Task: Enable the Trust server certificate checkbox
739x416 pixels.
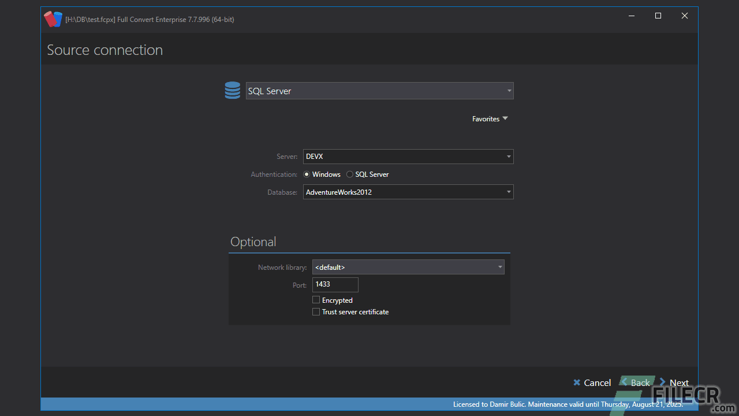Action: [x=316, y=311]
